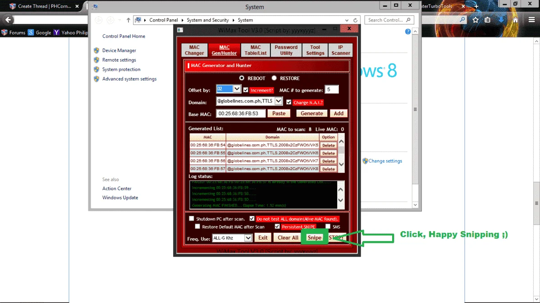Viewport: 540px width, 303px height.
Task: Switch to MAC Gen/Hunter tab
Action: click(224, 50)
